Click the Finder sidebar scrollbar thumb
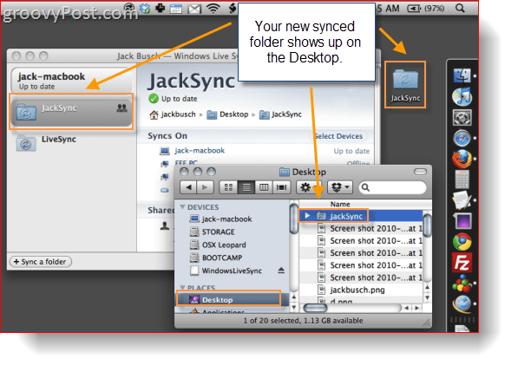This screenshot has width=518, height=372. (x=293, y=219)
